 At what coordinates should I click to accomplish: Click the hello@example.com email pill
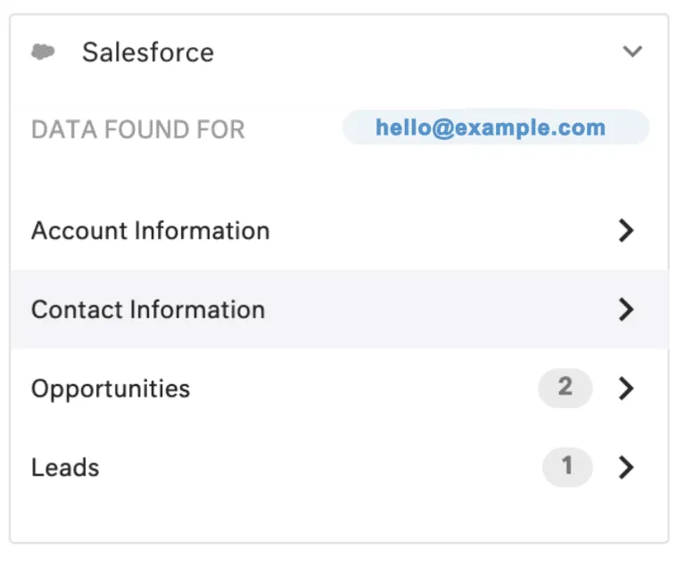point(495,127)
